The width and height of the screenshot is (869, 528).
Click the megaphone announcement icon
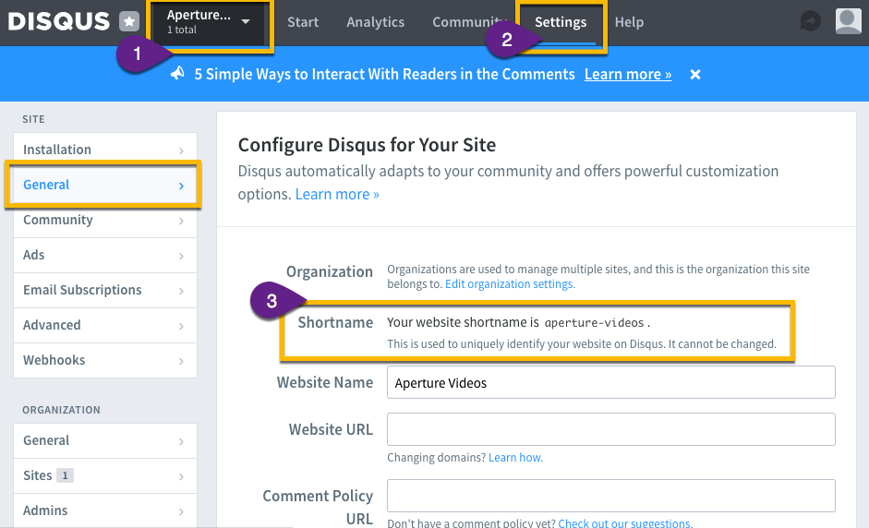(x=177, y=73)
